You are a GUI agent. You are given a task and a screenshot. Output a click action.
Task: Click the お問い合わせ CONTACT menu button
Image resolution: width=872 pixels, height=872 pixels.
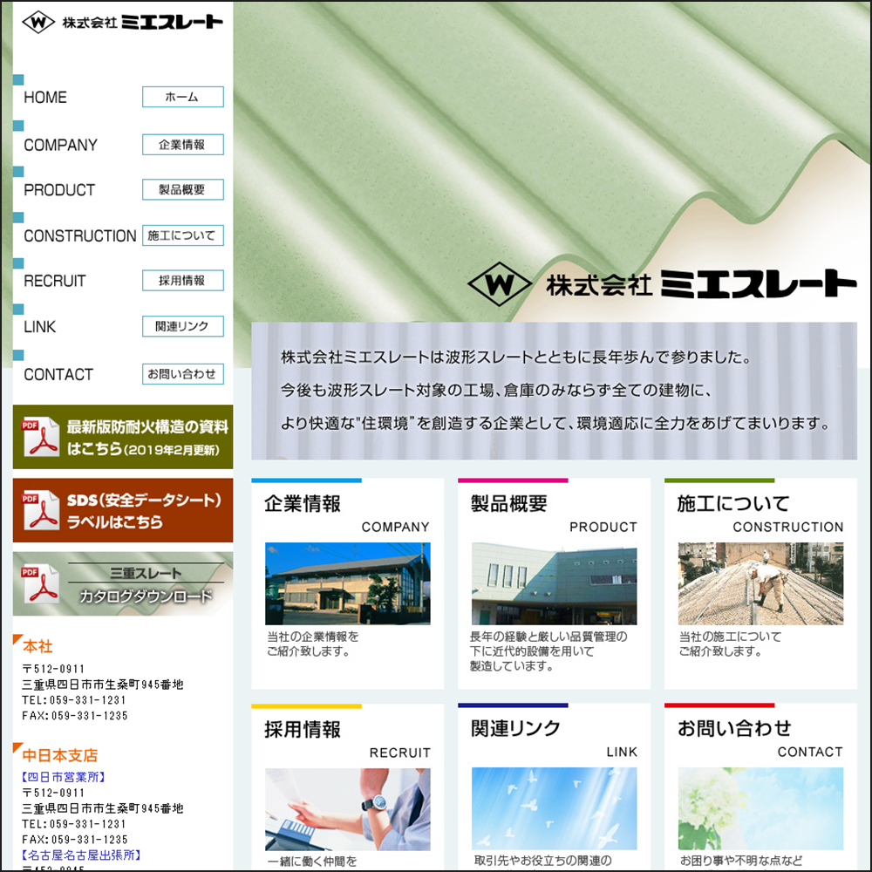[x=182, y=374]
